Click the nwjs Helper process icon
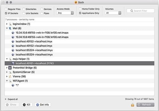 coord(10,59)
